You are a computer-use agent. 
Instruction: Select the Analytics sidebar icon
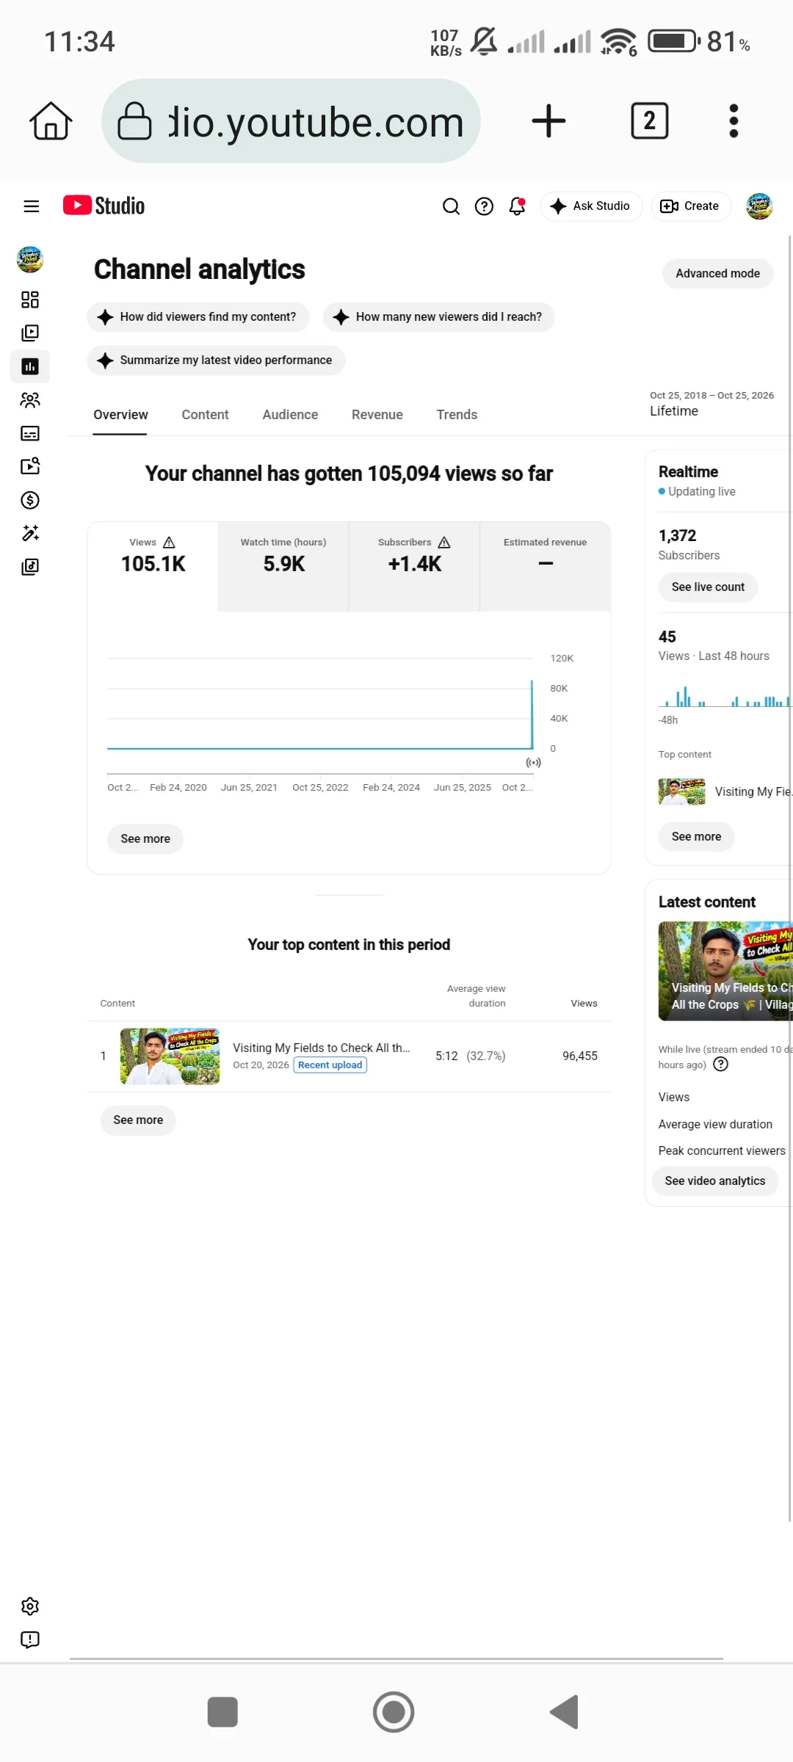pyautogui.click(x=30, y=366)
